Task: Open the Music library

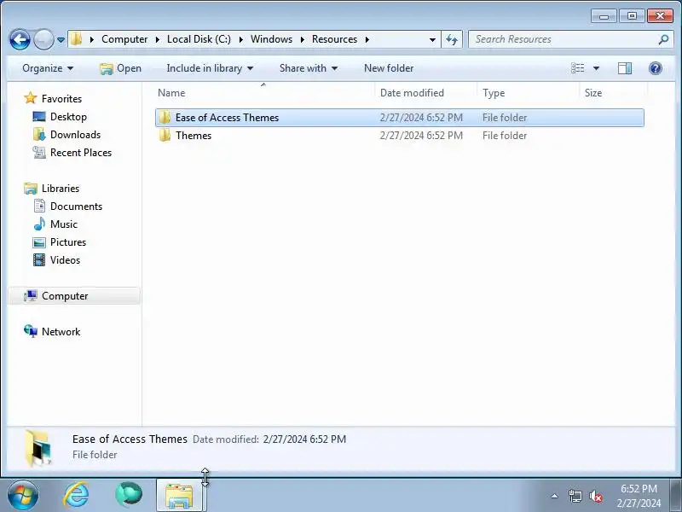Action: pos(64,224)
